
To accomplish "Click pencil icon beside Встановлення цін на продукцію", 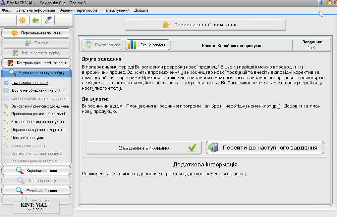I will 6,122.
